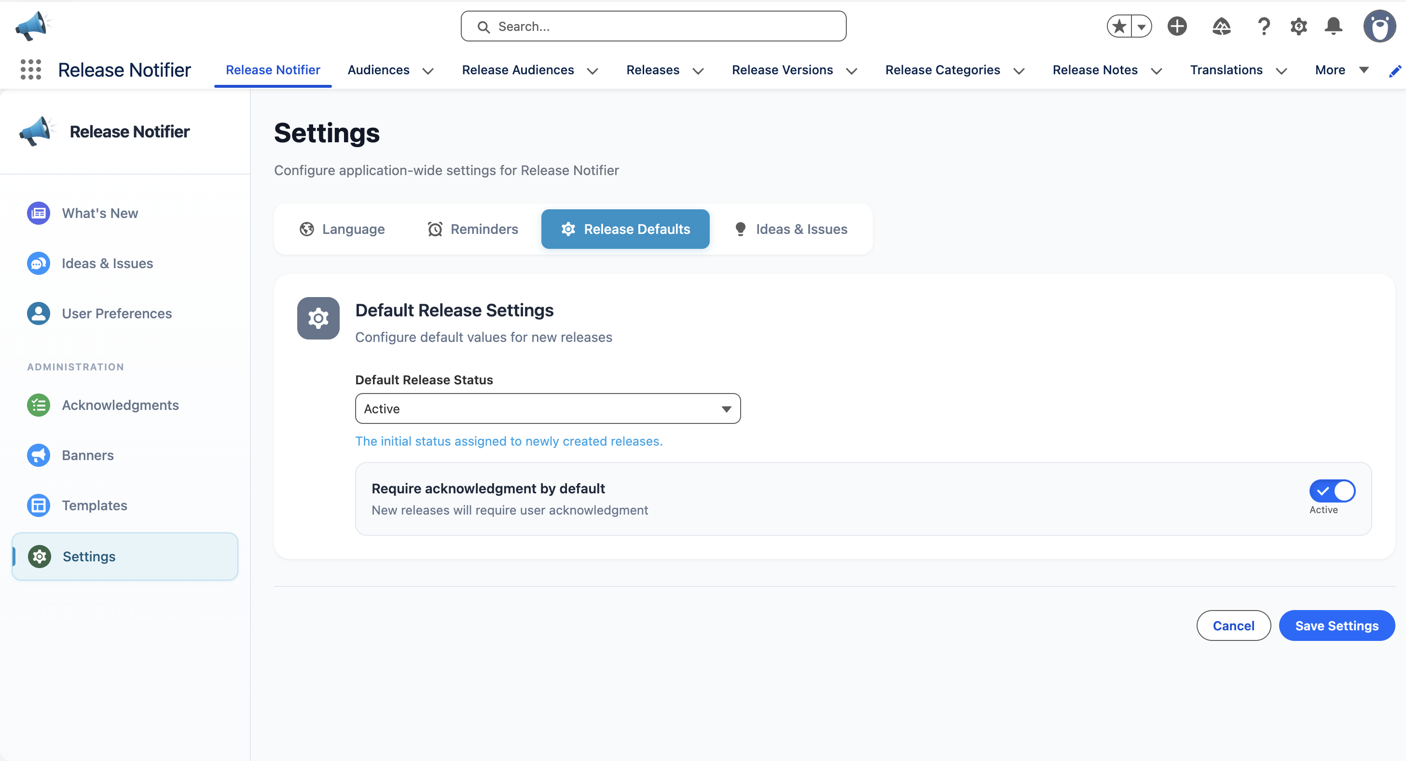
Task: Click the edit navigation pencil icon
Action: pos(1395,71)
